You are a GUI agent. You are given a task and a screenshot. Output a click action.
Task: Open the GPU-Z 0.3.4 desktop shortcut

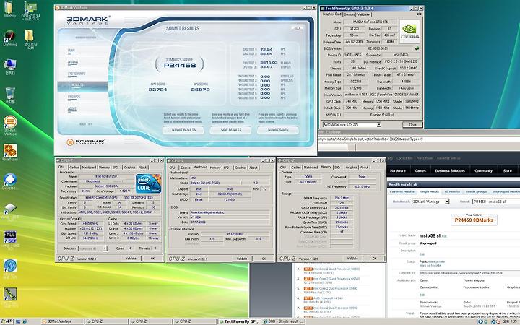point(30,11)
